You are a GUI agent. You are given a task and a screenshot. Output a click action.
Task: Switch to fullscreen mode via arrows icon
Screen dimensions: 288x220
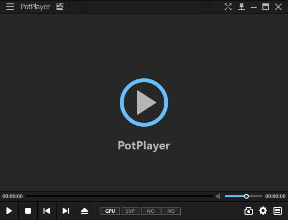pos(228,7)
